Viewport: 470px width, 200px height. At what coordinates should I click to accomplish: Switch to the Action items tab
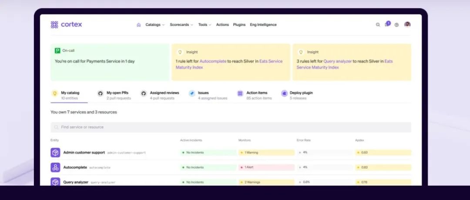[x=255, y=95]
